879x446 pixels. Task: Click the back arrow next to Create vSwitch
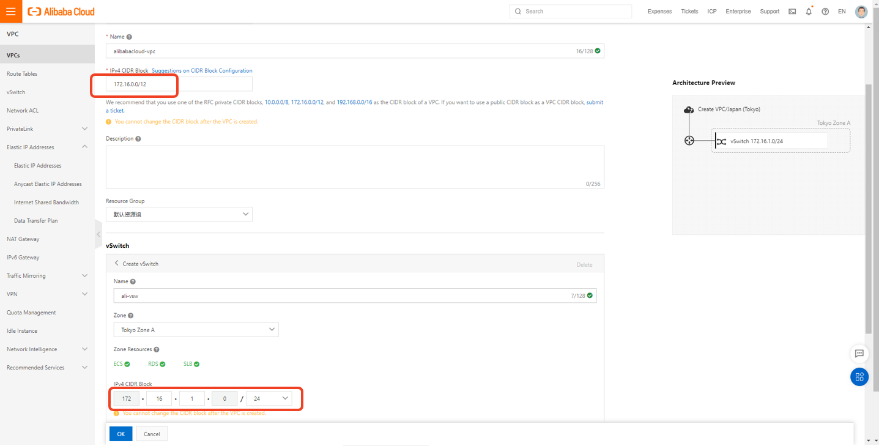coord(117,263)
